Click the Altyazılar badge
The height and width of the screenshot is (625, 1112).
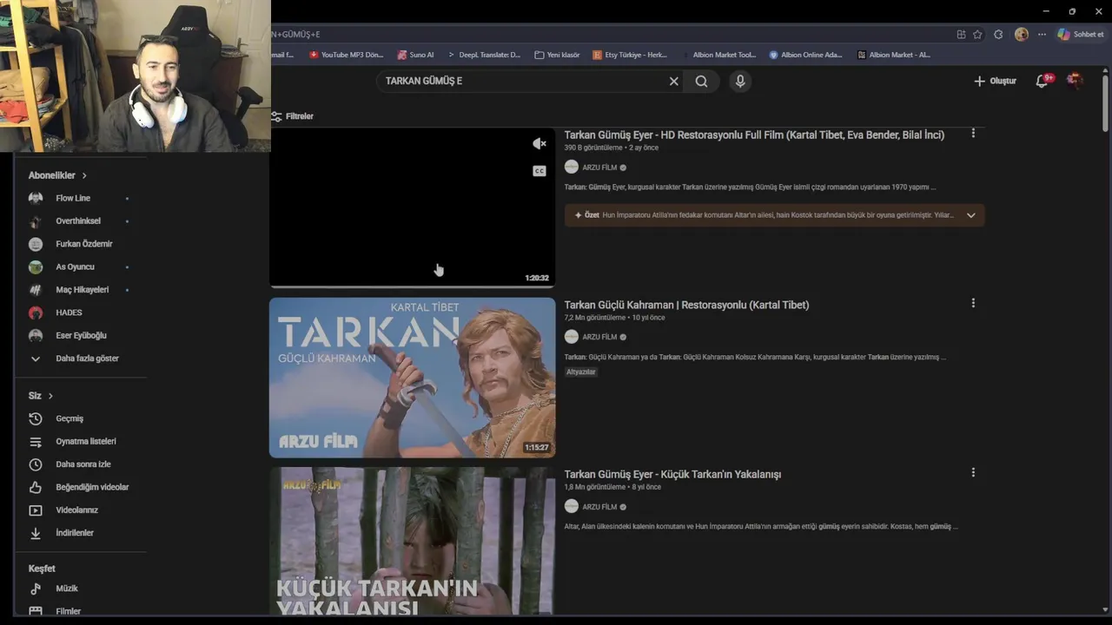pos(581,372)
